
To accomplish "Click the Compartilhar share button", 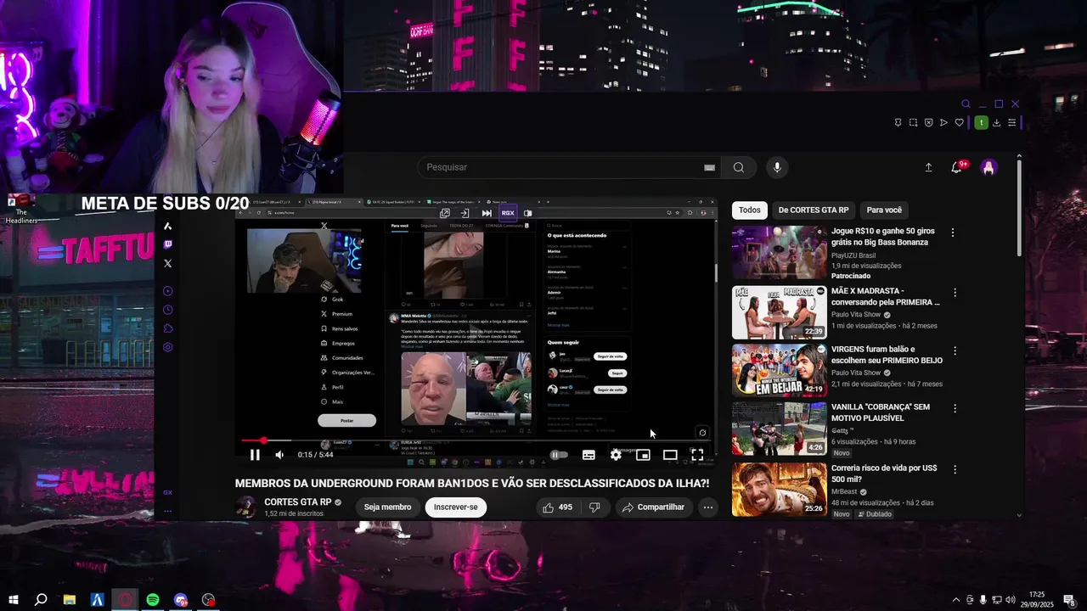I will 652,507.
